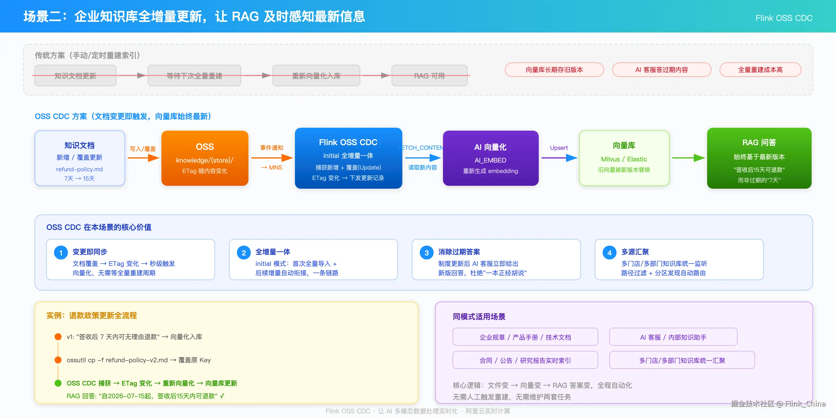836x418 pixels.
Task: Click the 变更即同步 value card
Action: coord(130,259)
